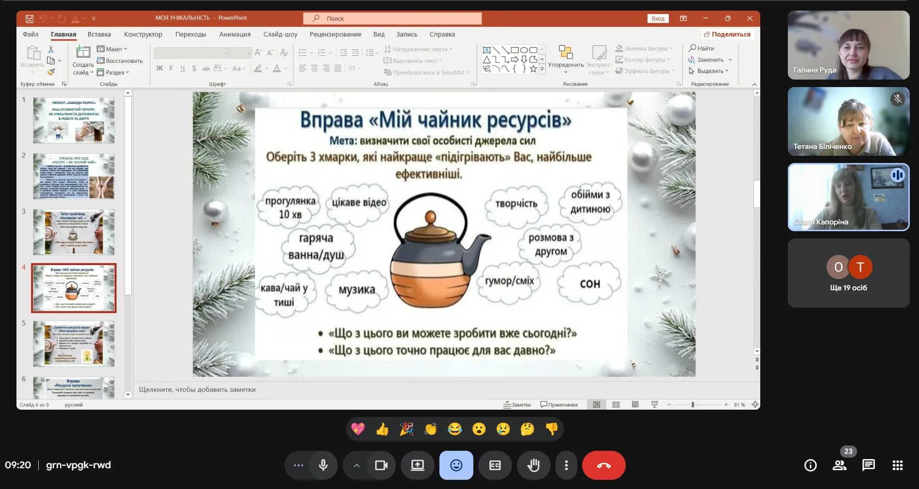Viewport: 919px width, 489px height.
Task: Toggle the microphone mute button
Action: (323, 465)
